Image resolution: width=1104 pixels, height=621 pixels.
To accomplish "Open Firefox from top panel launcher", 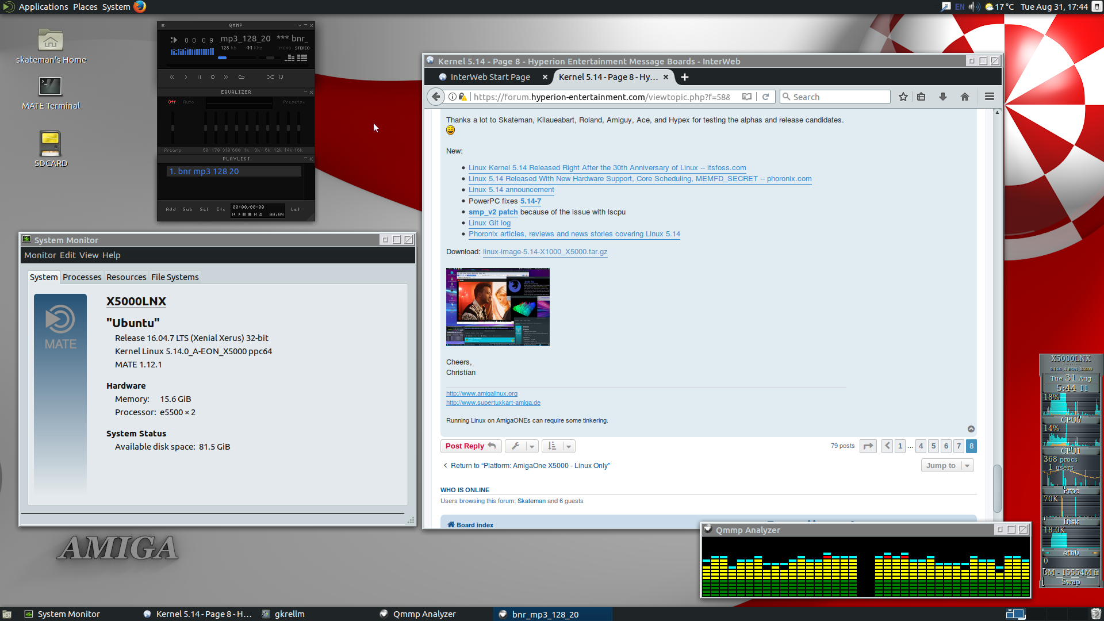I will pos(140,7).
